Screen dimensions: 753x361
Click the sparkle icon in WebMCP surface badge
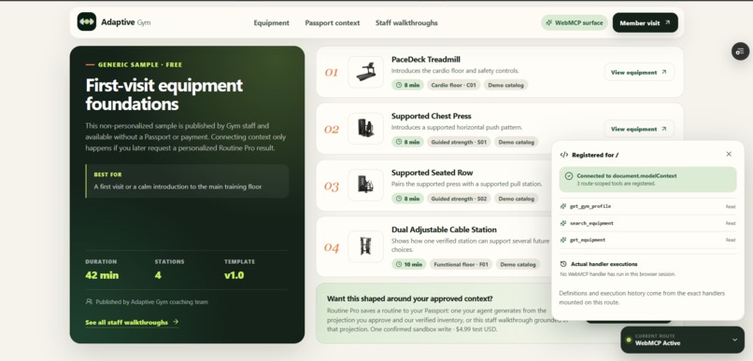(549, 22)
